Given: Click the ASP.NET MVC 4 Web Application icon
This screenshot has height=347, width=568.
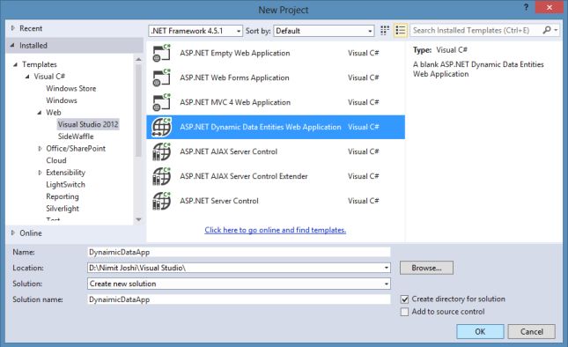Looking at the screenshot, I should click(161, 102).
